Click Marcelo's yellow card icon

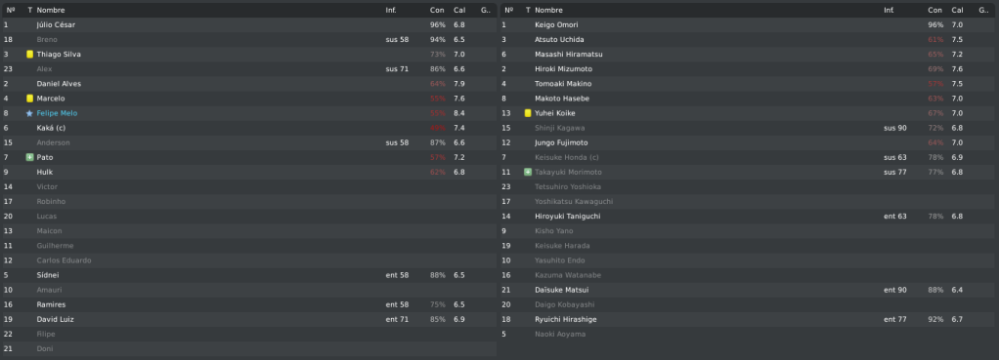[x=30, y=99]
